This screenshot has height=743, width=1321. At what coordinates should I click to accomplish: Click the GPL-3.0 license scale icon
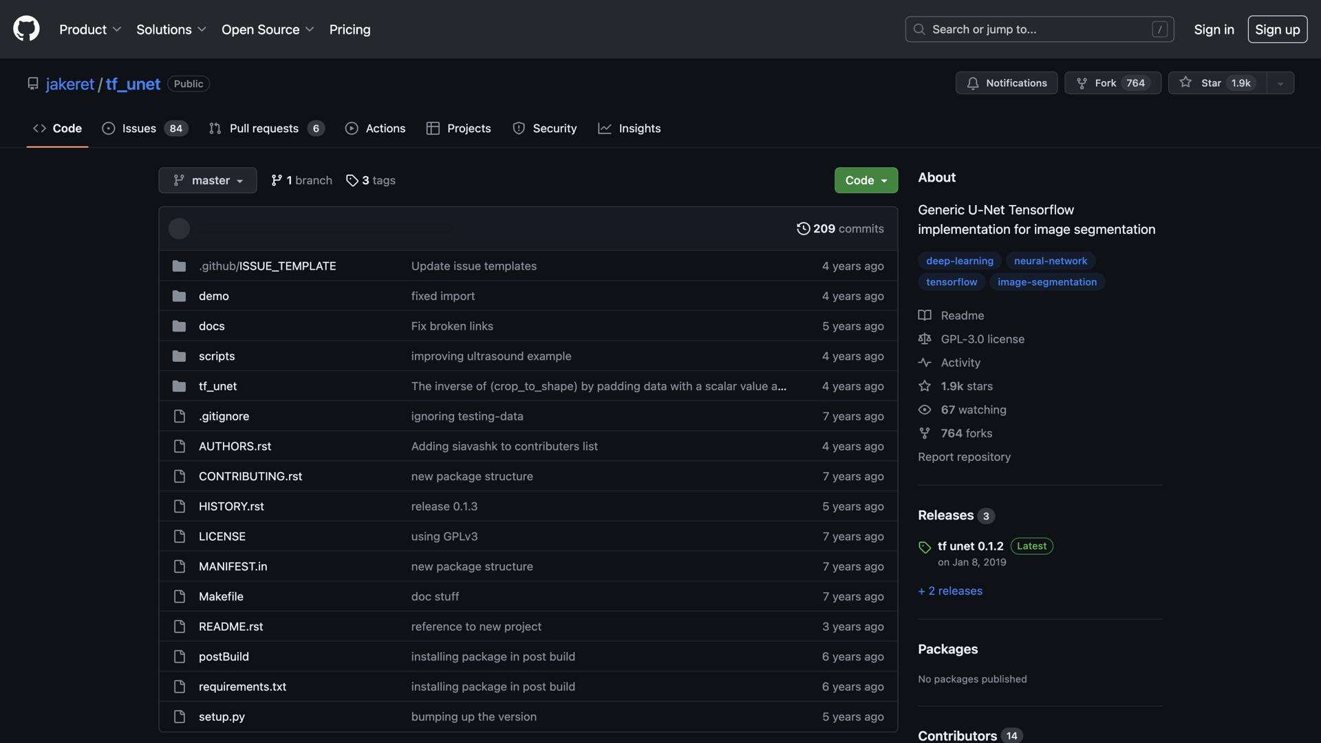coord(925,339)
